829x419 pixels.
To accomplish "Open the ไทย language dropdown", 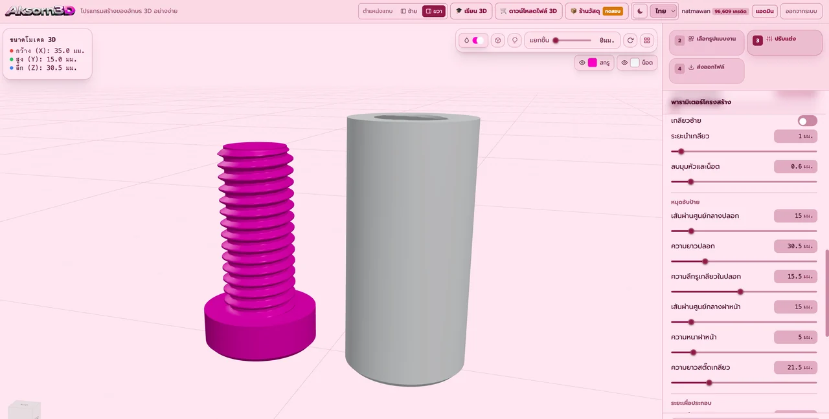I will (x=664, y=11).
